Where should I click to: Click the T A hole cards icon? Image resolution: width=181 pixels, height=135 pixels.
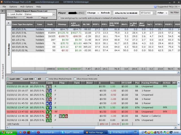(x=49, y=112)
